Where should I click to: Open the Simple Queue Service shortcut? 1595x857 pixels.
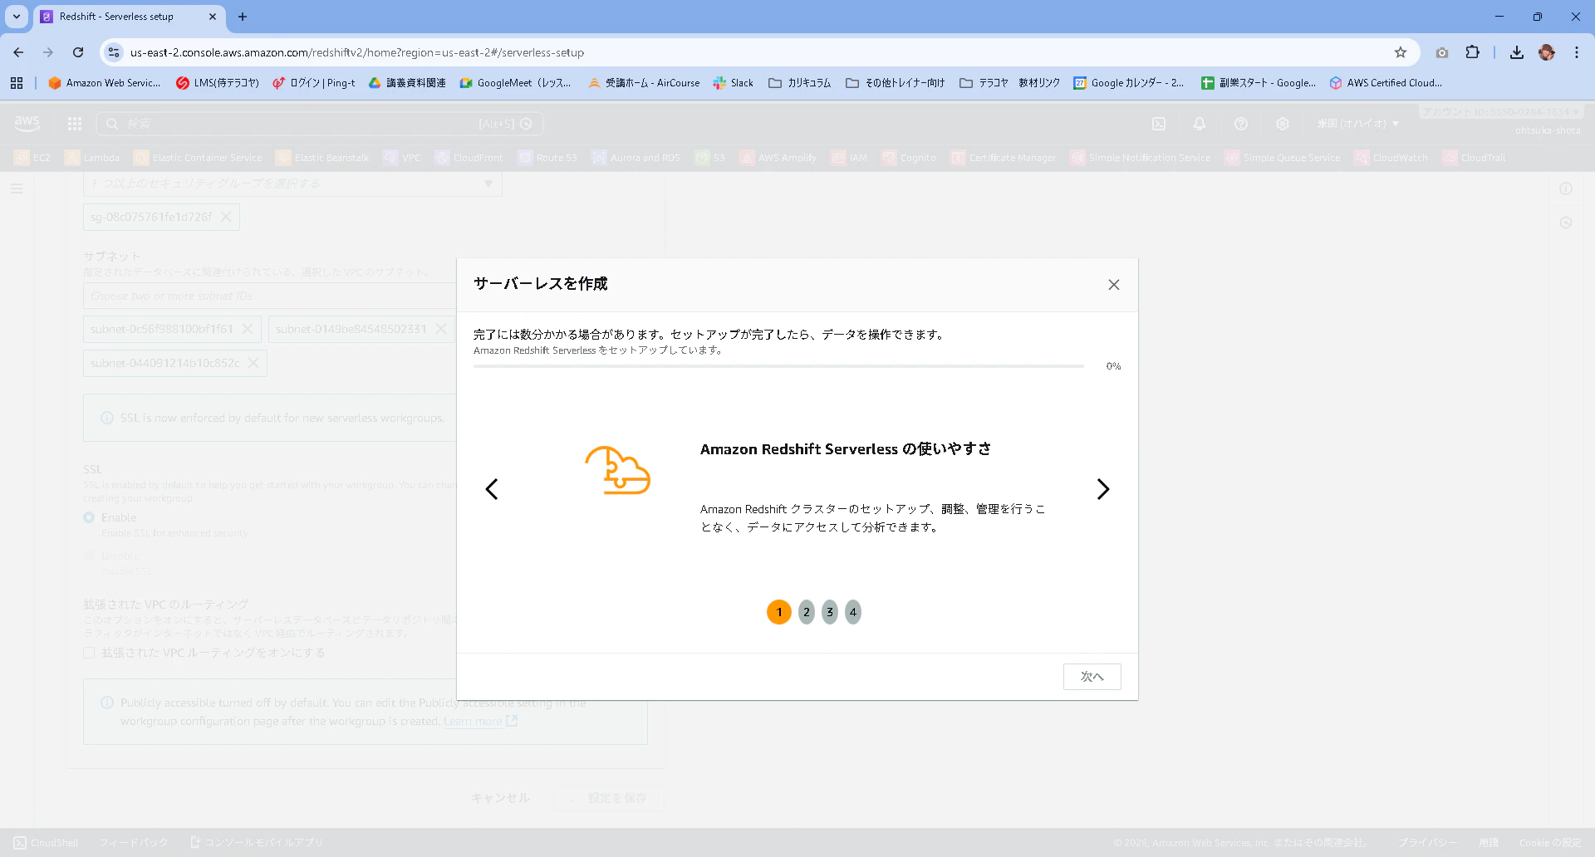click(x=1283, y=158)
